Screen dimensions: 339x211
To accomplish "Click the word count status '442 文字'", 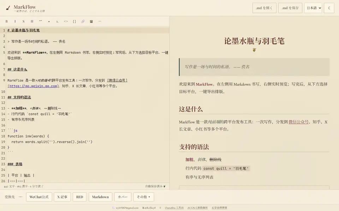I will click(x=9, y=186).
